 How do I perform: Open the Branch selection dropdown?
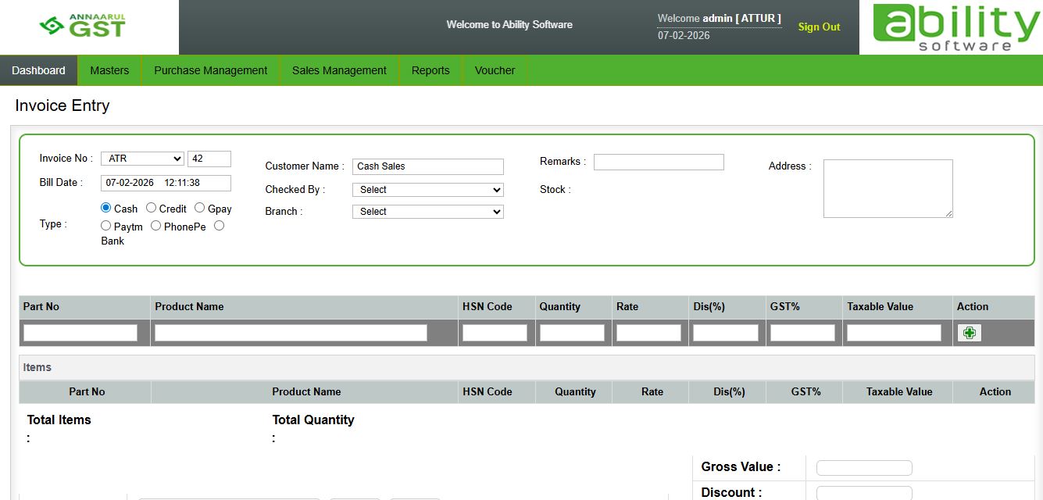[427, 212]
